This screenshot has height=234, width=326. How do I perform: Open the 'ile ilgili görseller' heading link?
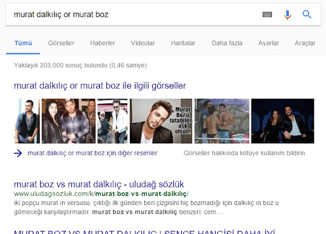point(100,86)
